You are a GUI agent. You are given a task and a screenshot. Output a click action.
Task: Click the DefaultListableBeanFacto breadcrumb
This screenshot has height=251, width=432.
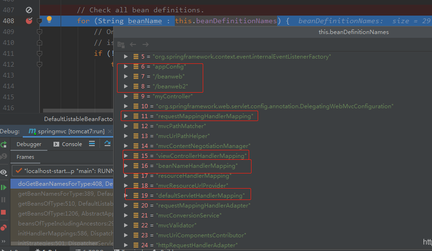[x=78, y=119]
